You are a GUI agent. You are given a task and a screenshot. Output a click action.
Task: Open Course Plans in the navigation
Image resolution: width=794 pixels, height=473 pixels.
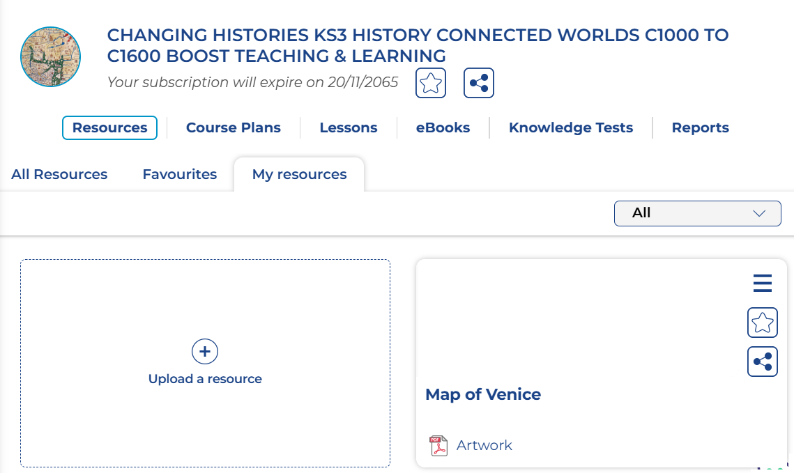click(234, 127)
